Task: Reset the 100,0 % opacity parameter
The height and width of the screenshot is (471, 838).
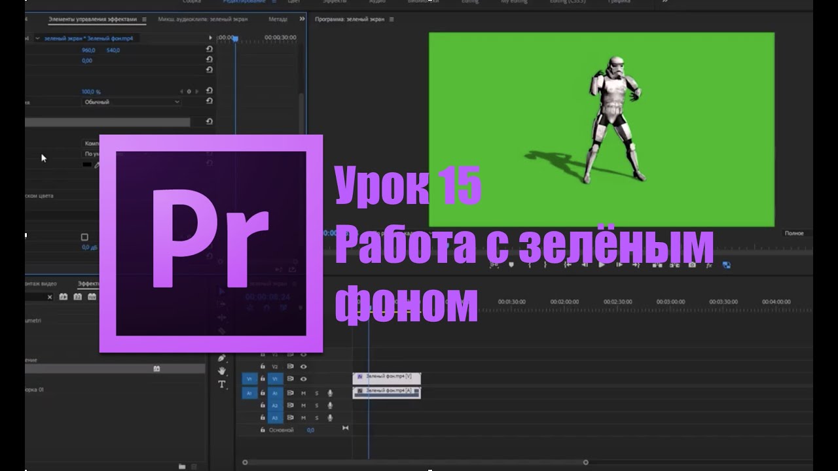Action: [209, 92]
